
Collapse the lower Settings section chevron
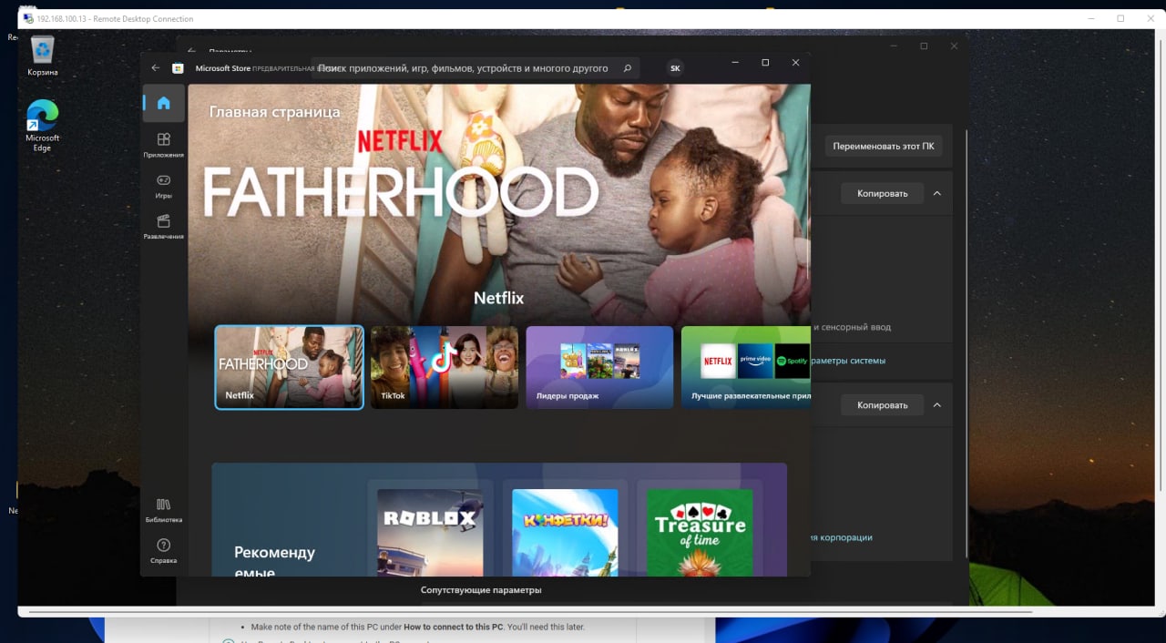click(x=936, y=405)
